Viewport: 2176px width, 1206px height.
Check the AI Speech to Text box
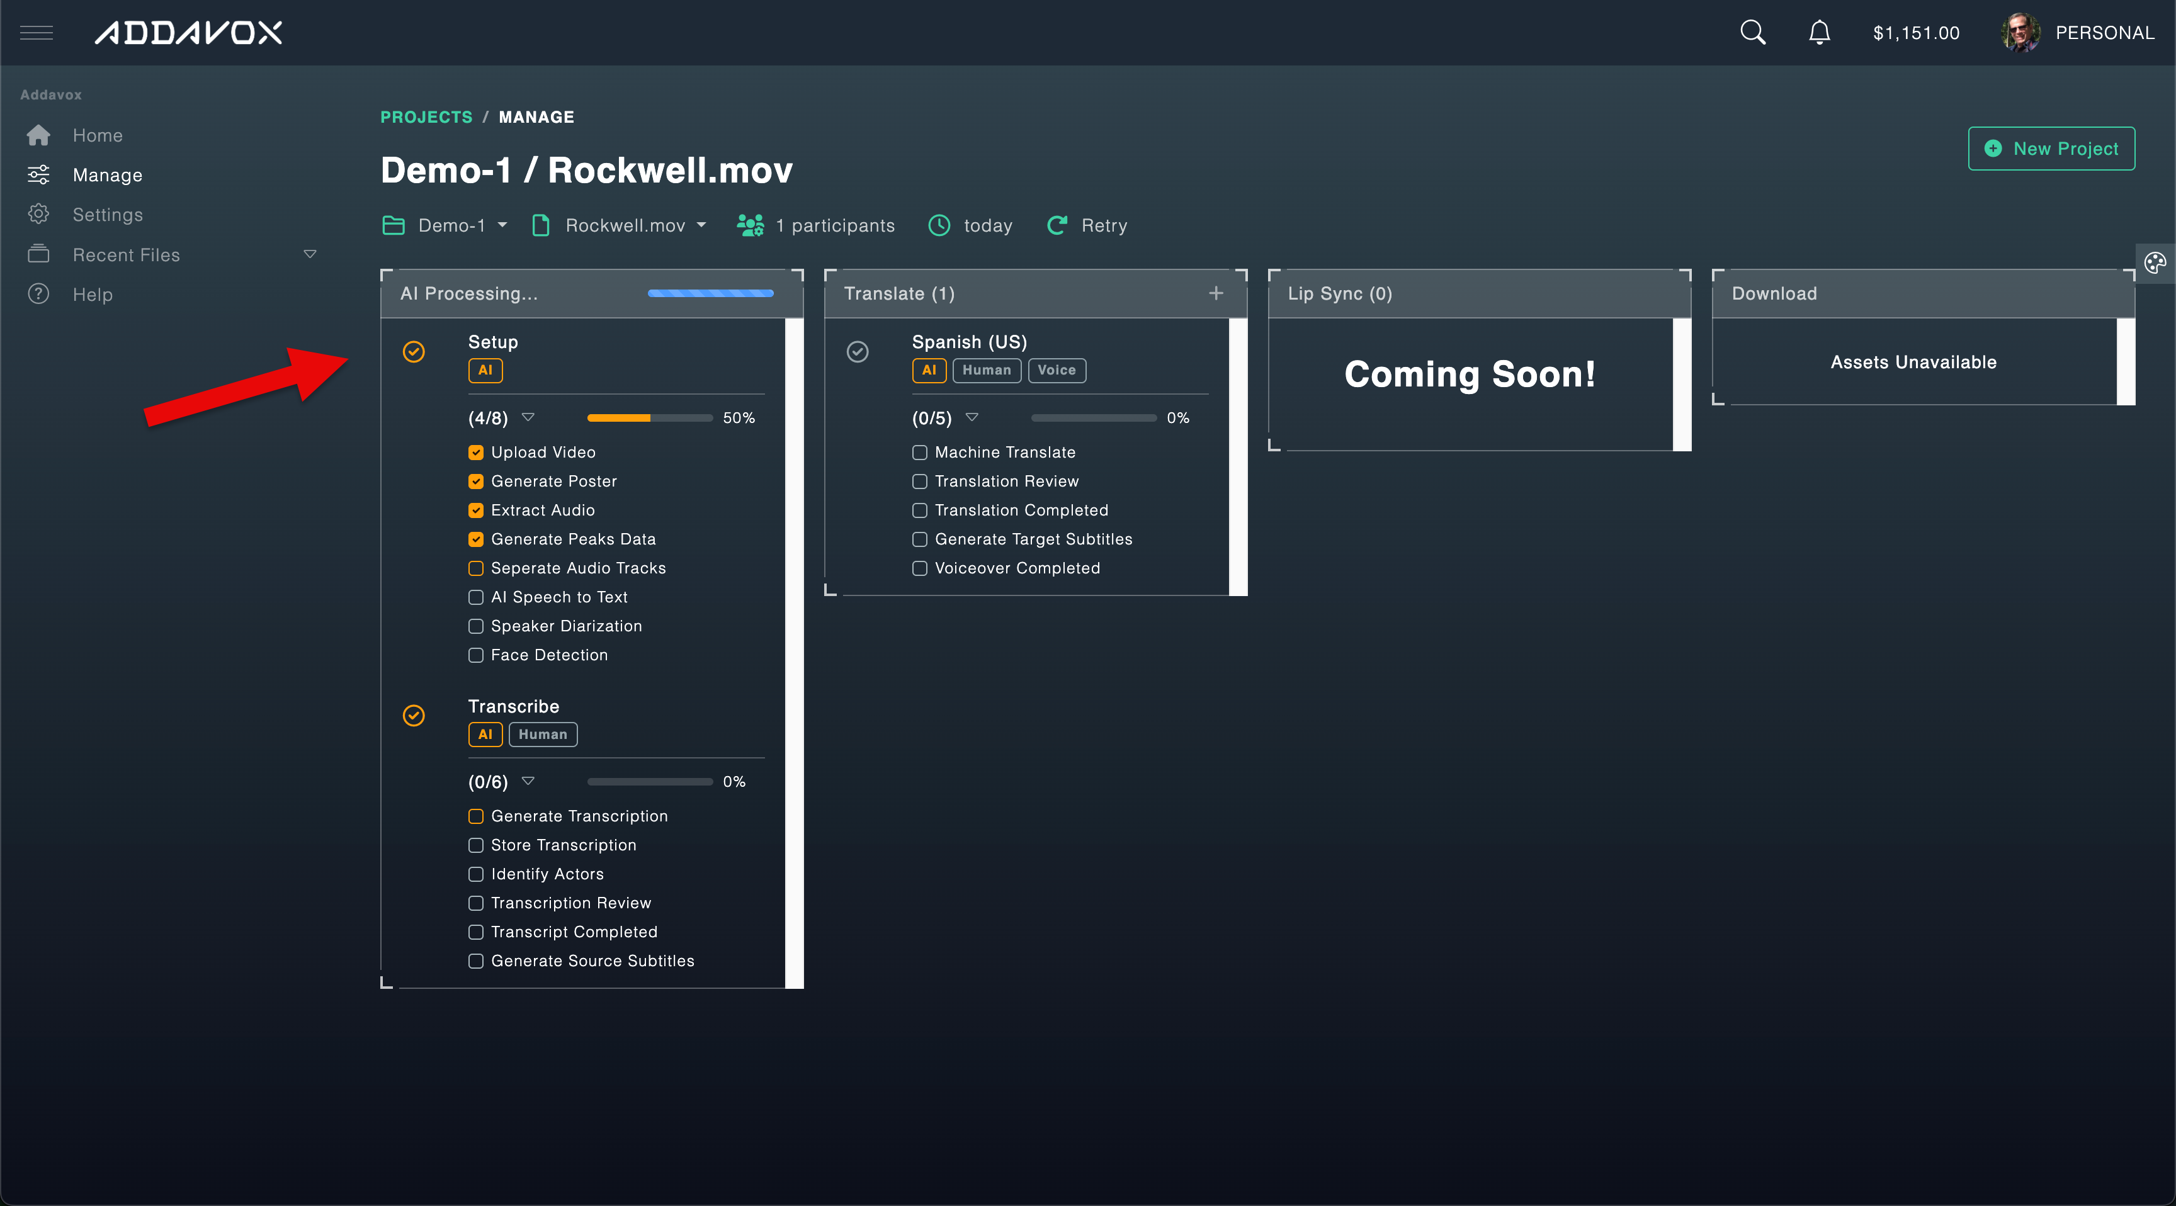[475, 597]
